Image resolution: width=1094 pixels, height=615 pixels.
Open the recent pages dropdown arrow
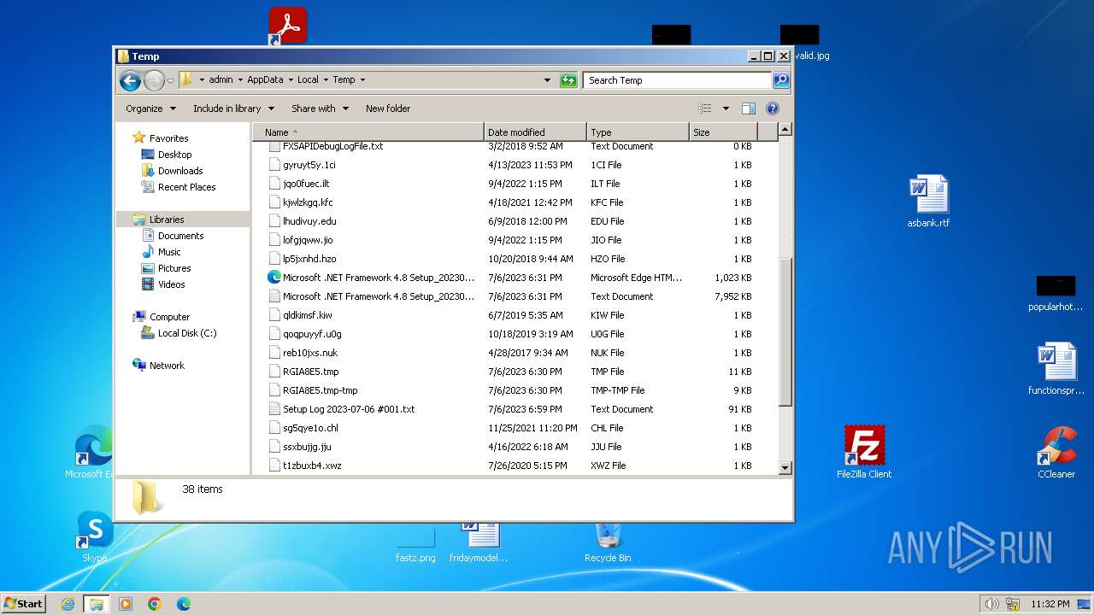pos(171,80)
